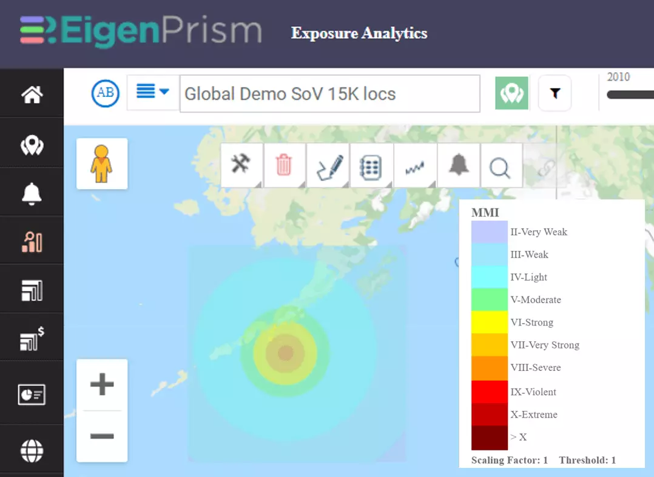Viewport: 654px width, 477px height.
Task: Zoom in with plus button
Action: pyautogui.click(x=102, y=384)
